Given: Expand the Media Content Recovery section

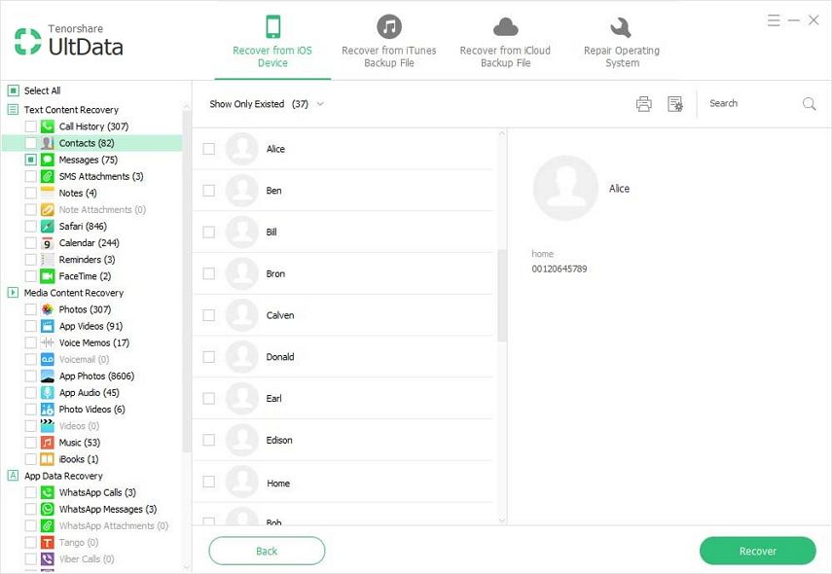Looking at the screenshot, I should point(13,292).
